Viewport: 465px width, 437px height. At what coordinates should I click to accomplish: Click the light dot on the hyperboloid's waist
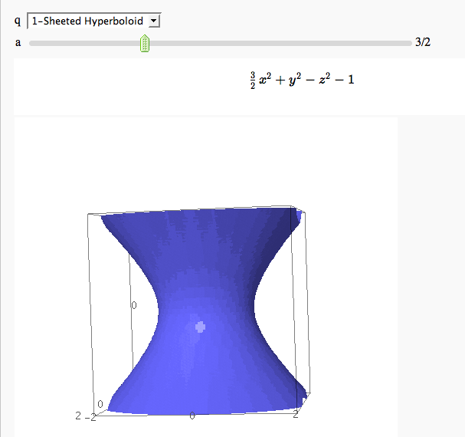[201, 327]
